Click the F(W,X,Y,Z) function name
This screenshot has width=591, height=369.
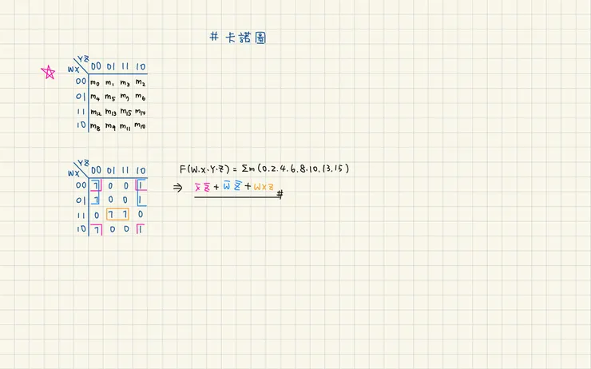[x=204, y=169]
